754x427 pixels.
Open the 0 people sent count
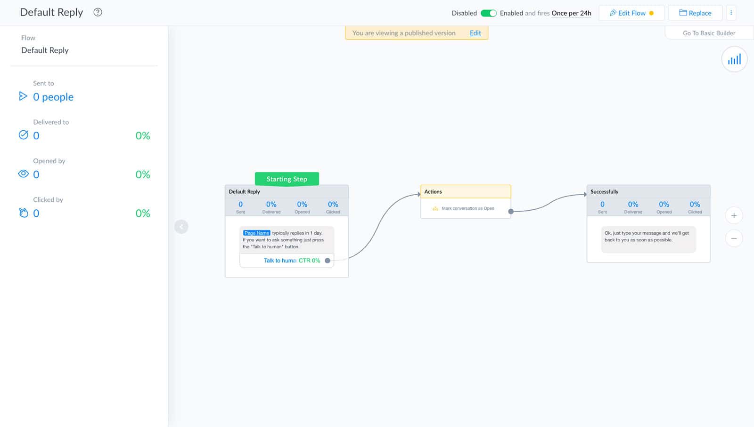pos(53,97)
